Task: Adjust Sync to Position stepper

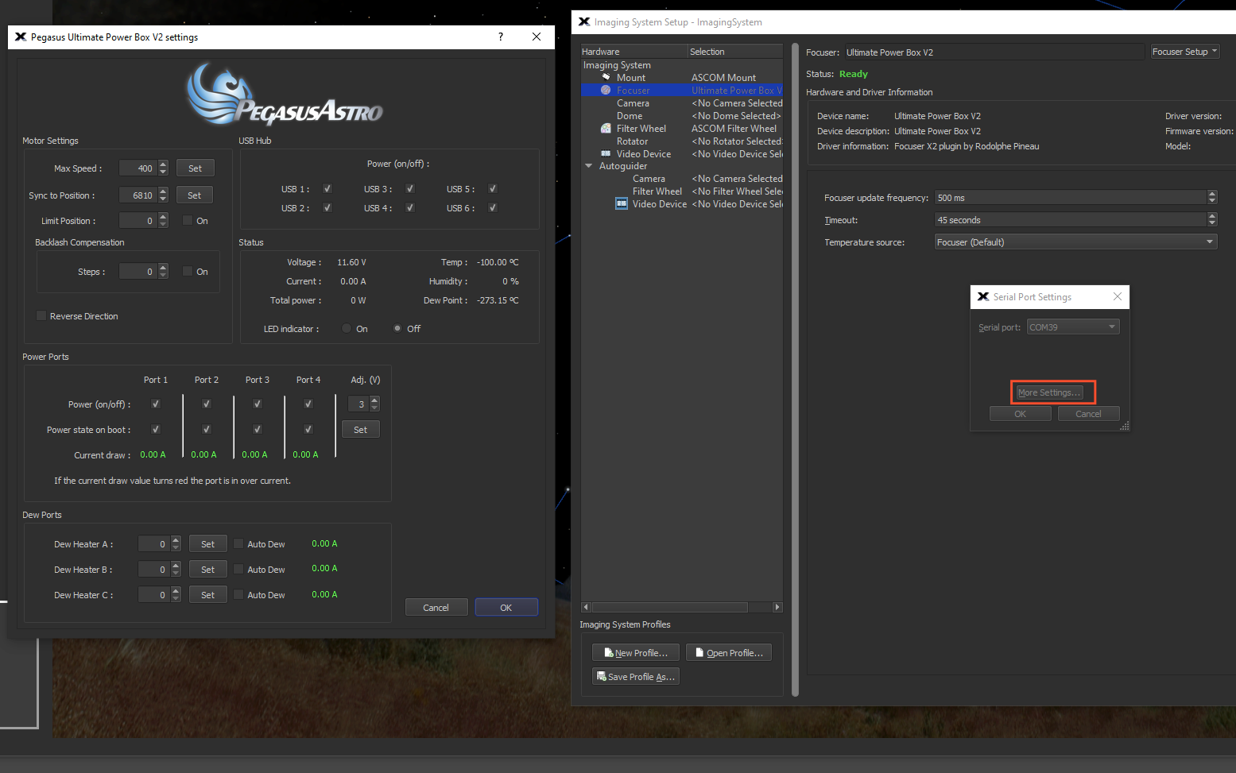Action: 163,195
